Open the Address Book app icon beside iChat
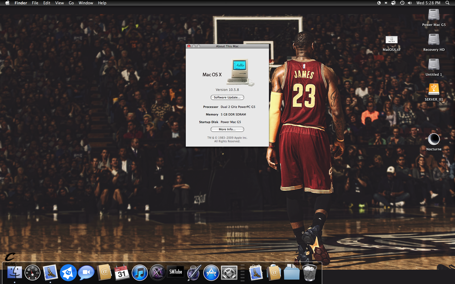Screen dimensions: 455x284 coord(104,272)
